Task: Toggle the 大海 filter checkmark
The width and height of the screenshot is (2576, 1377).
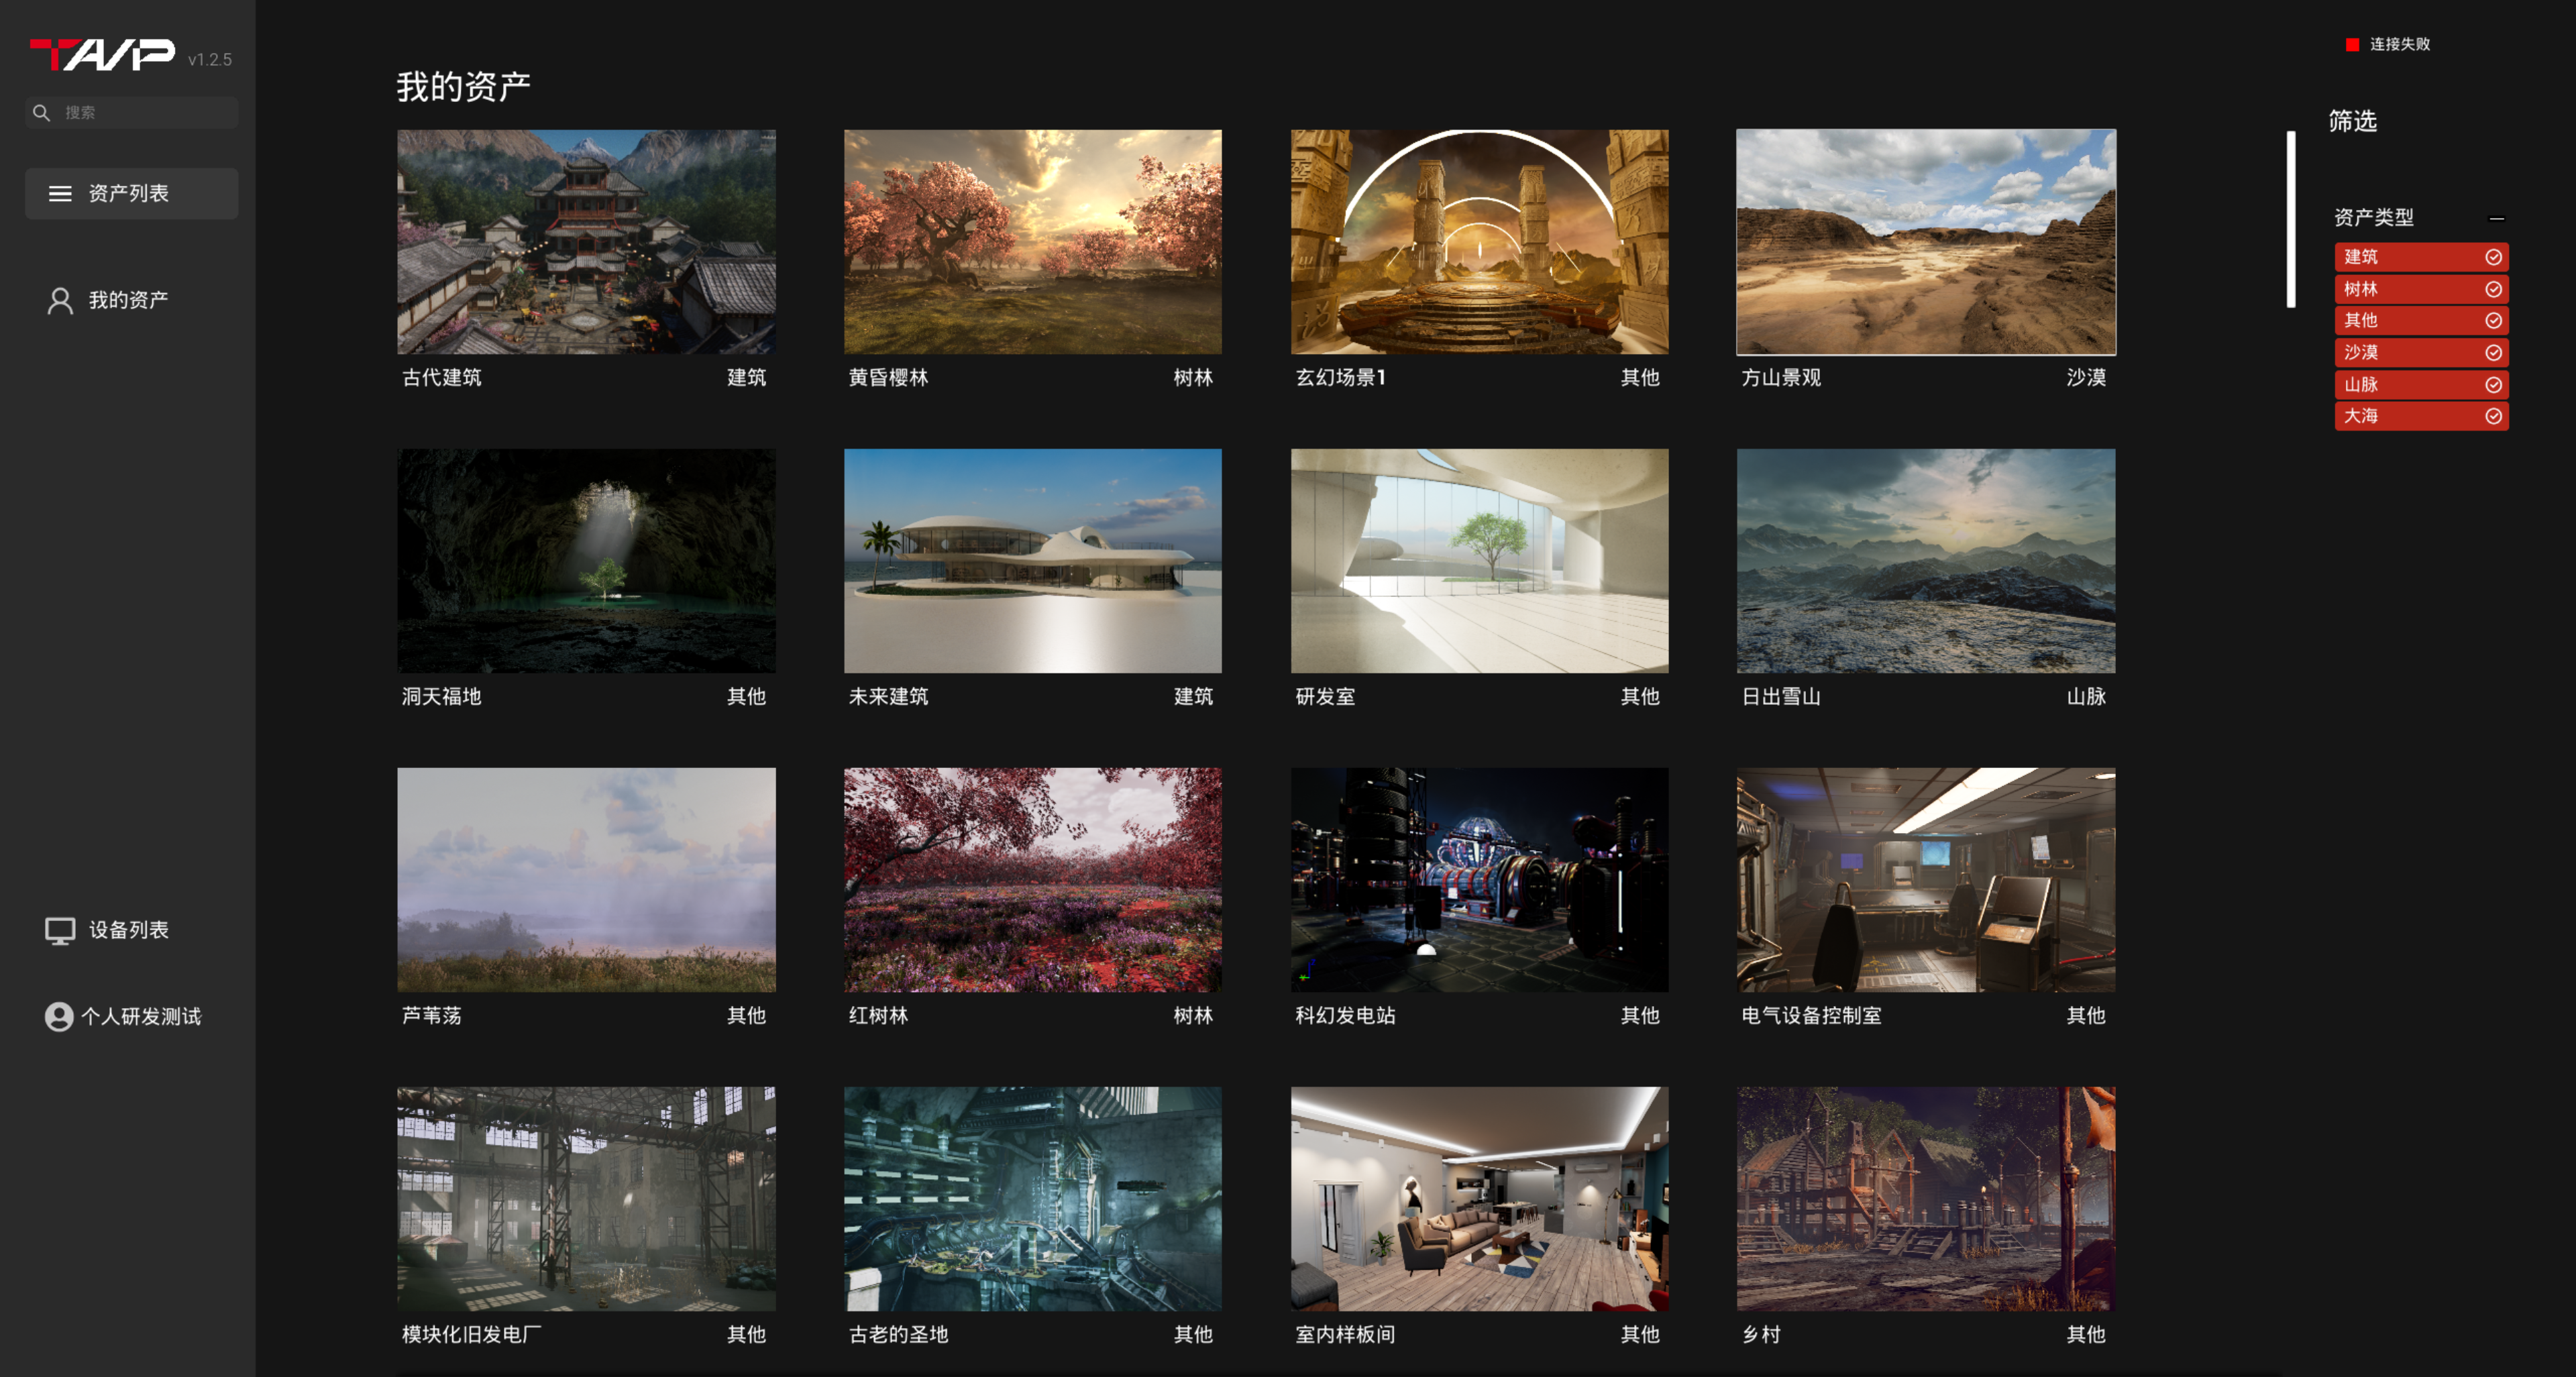Action: point(2493,417)
